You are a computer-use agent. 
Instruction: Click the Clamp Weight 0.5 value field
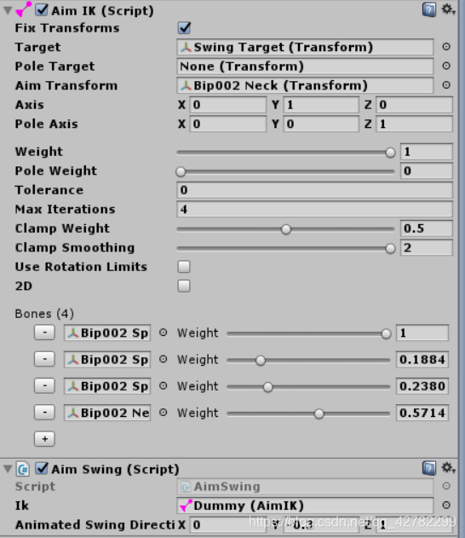pyautogui.click(x=427, y=229)
